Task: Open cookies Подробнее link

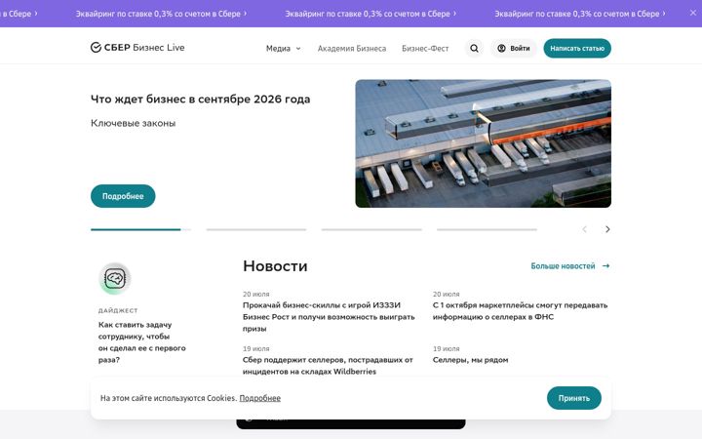Action: click(x=259, y=398)
